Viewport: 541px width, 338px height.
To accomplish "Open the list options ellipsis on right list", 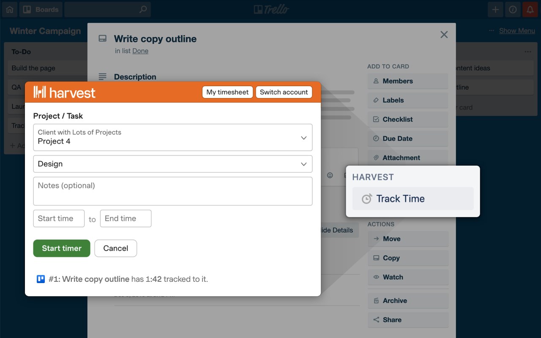I will tap(528, 52).
